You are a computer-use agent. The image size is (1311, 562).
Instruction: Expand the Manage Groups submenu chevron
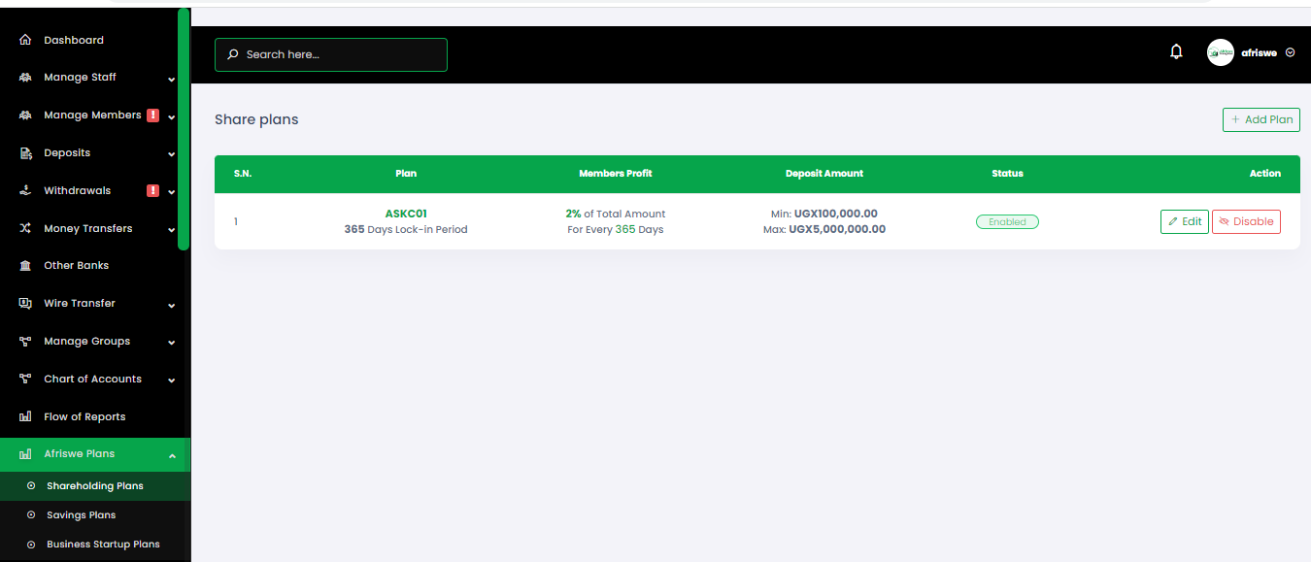point(172,343)
